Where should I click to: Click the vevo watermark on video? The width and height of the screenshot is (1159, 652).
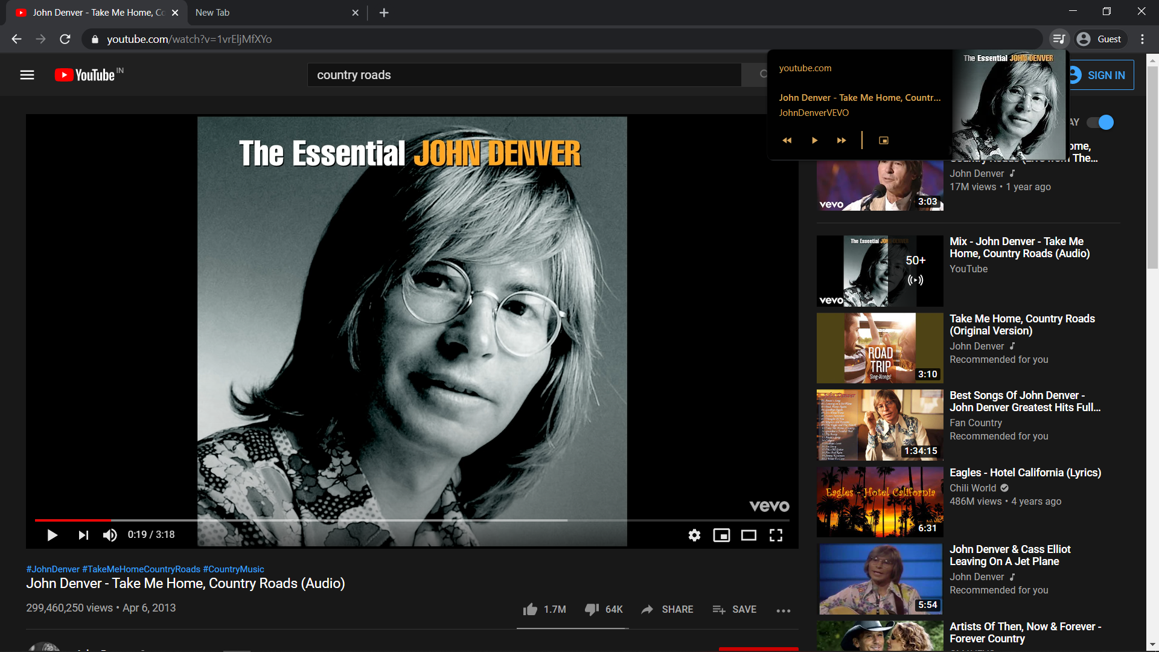(x=769, y=506)
